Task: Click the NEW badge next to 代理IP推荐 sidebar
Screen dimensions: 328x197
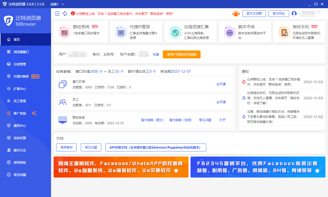Action: pyautogui.click(x=35, y=76)
